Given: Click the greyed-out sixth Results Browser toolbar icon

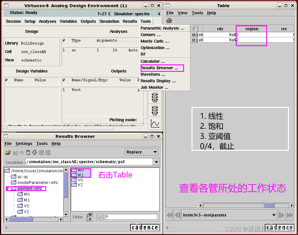Looking at the screenshot, I should [41, 152].
